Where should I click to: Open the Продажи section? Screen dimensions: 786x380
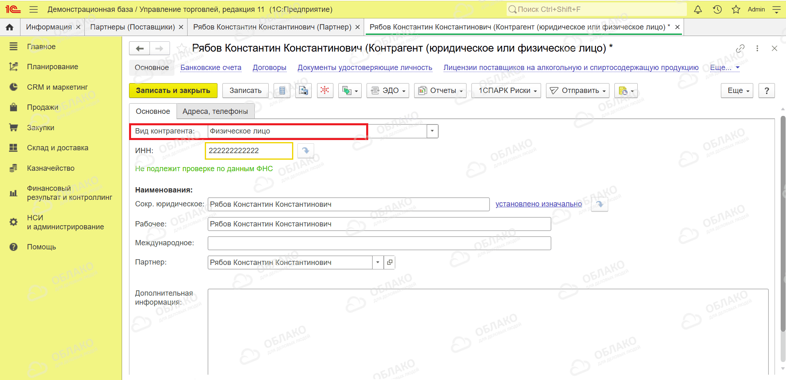(x=43, y=107)
